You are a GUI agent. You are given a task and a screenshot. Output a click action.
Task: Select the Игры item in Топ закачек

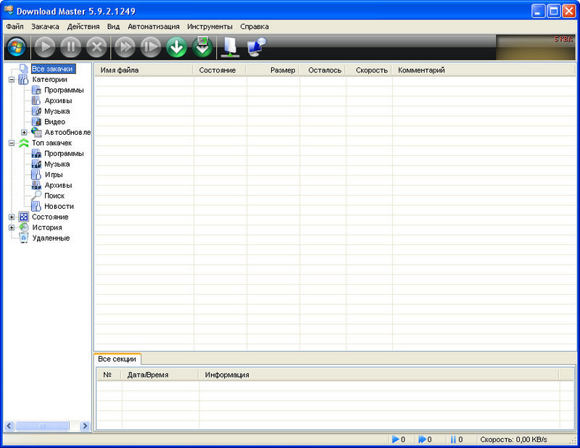[x=54, y=175]
